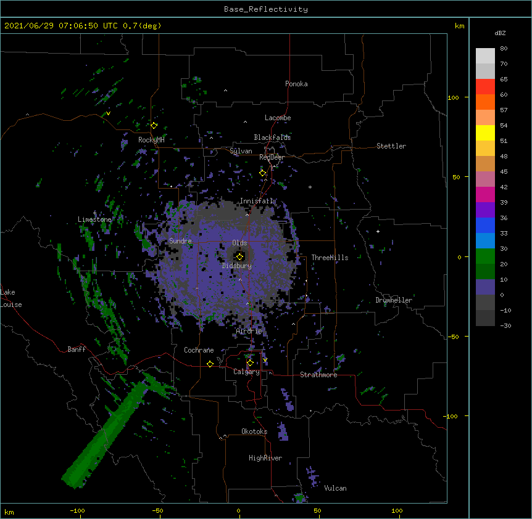
Task: Click the Vulcan town label
Action: coord(335,488)
